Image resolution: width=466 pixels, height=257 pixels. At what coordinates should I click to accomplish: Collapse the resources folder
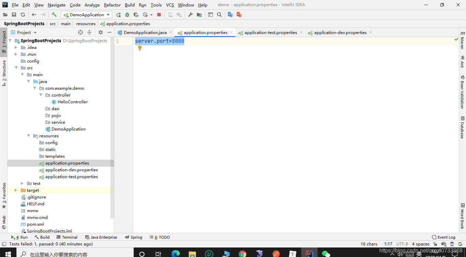point(28,136)
